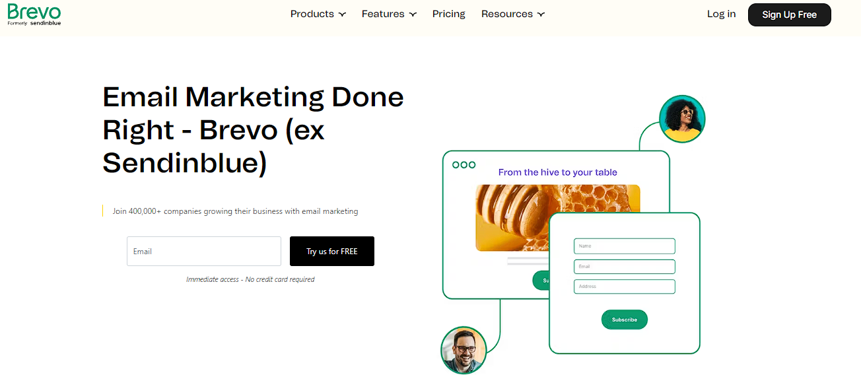Focus the Email input field

tap(204, 252)
